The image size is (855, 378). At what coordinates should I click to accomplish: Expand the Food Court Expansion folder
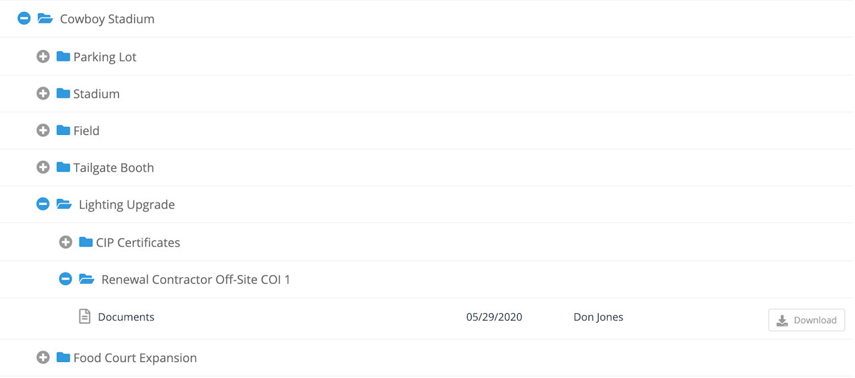pos(43,358)
